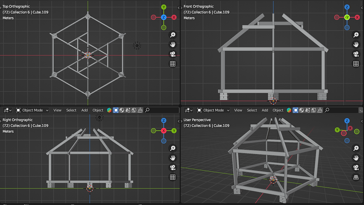The width and height of the screenshot is (364, 205).
Task: Expand sidebar arrow at User Perspective right edge
Action: pos(362,121)
